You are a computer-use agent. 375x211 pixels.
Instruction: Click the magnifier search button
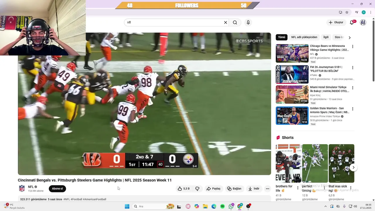coord(235,23)
